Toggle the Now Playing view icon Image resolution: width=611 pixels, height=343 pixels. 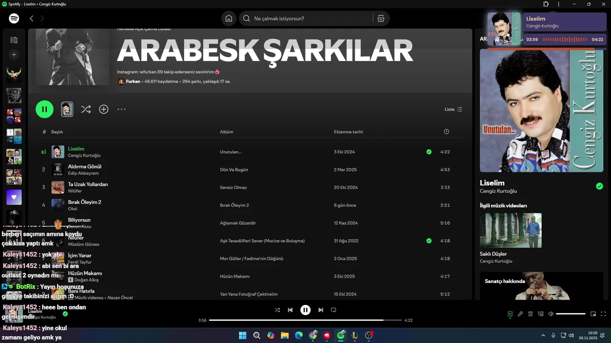tap(510, 314)
